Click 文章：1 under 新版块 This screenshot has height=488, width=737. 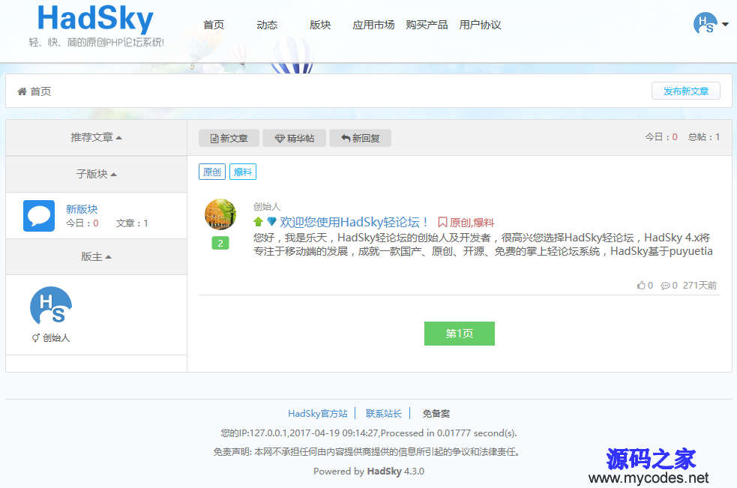click(132, 223)
